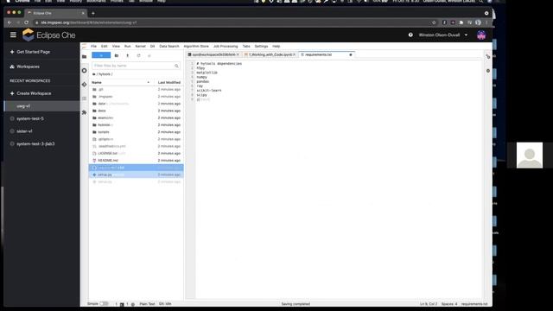Viewport: 553px width, 311px height.
Task: Bookmark the page with the star icon
Action: [434, 22]
